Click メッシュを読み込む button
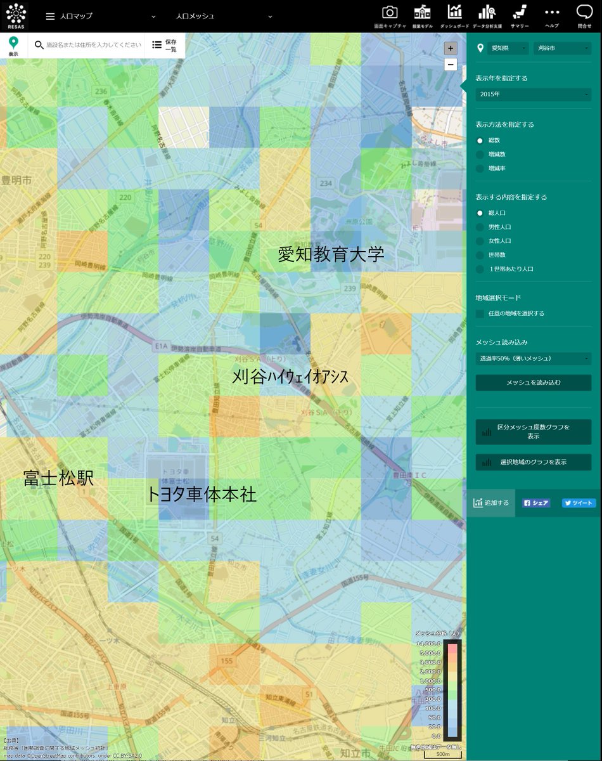The width and height of the screenshot is (602, 761). (534, 382)
